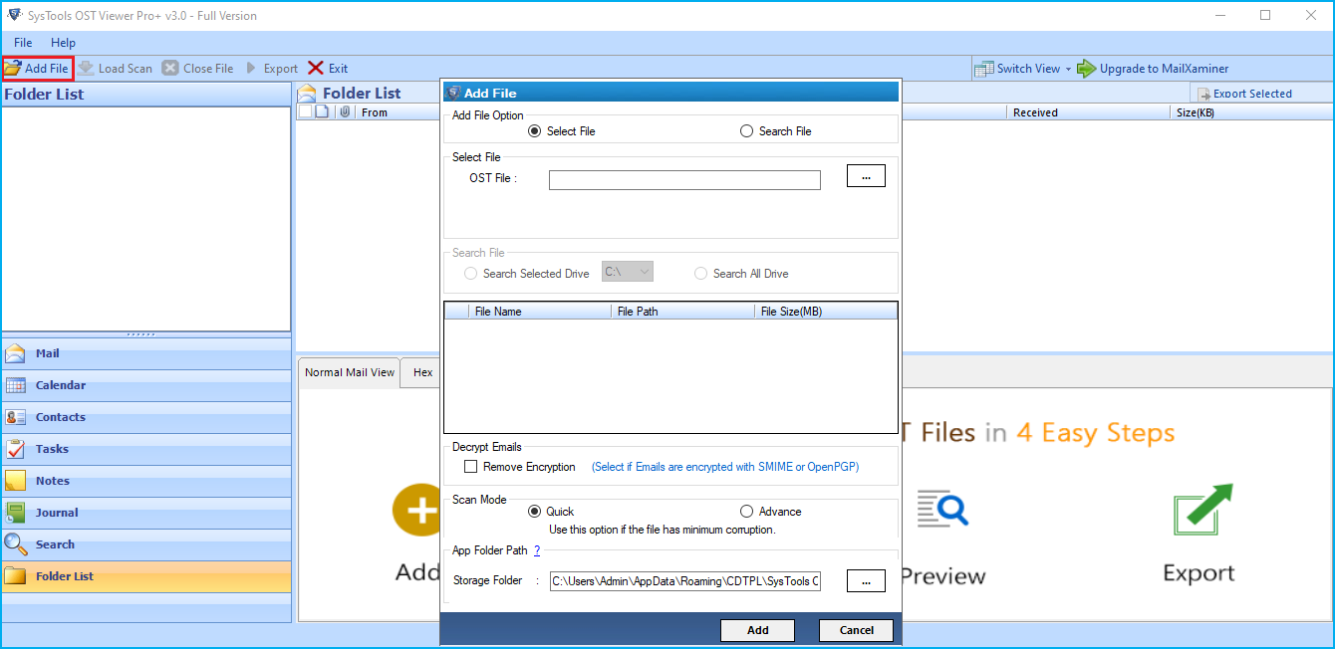The width and height of the screenshot is (1335, 649).
Task: Click the Add button in the dialog
Action: (x=757, y=629)
